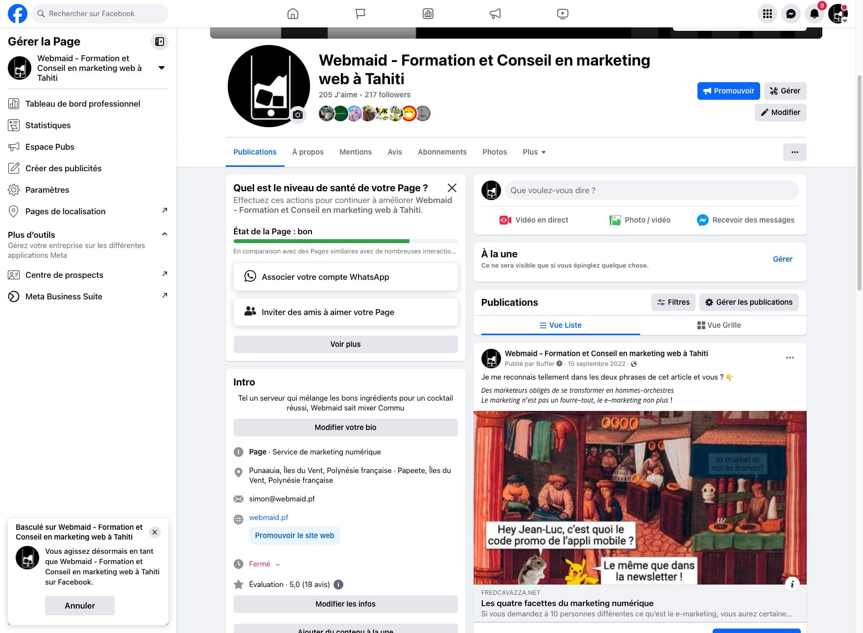
Task: Open the Video watch icon
Action: pyautogui.click(x=562, y=14)
